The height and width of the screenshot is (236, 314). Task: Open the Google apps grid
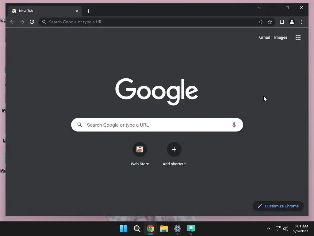click(298, 37)
